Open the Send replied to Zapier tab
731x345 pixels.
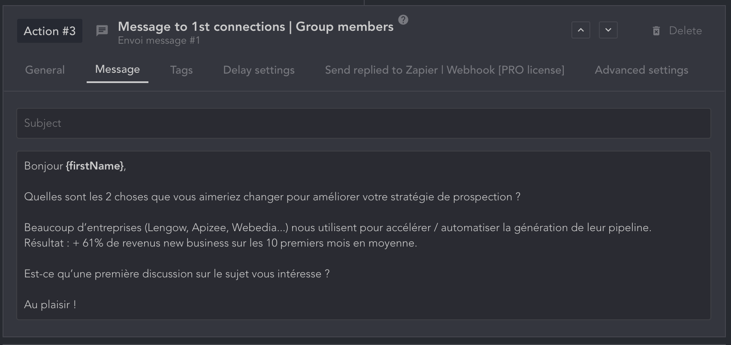[444, 70]
